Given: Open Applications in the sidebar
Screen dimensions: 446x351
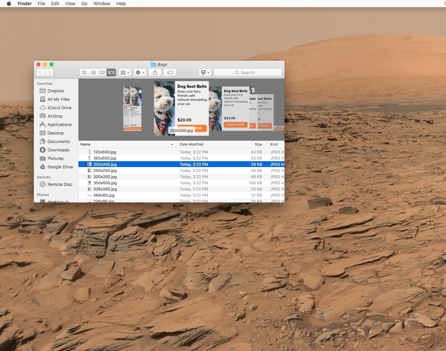Looking at the screenshot, I should 59,124.
